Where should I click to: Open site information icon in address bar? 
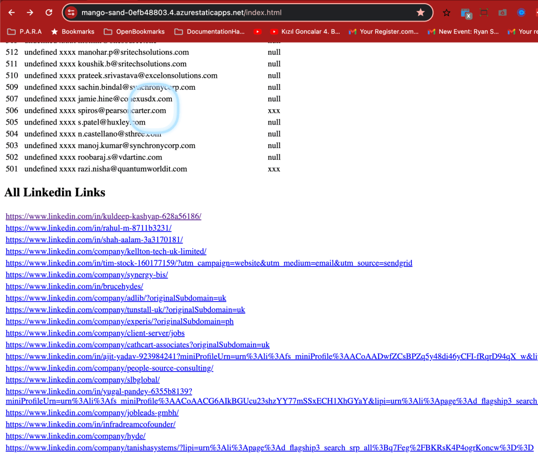coord(71,13)
